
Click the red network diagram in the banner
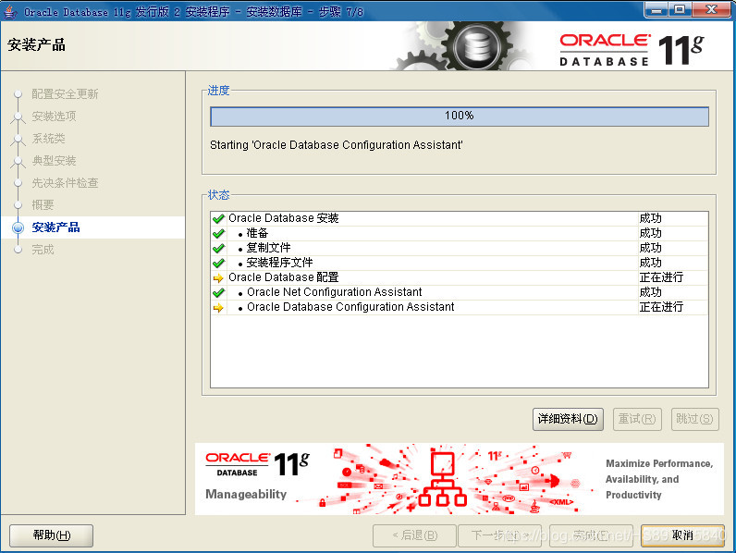pos(443,479)
